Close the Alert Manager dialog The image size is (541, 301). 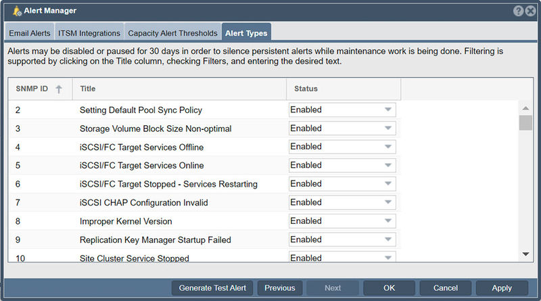coord(530,11)
